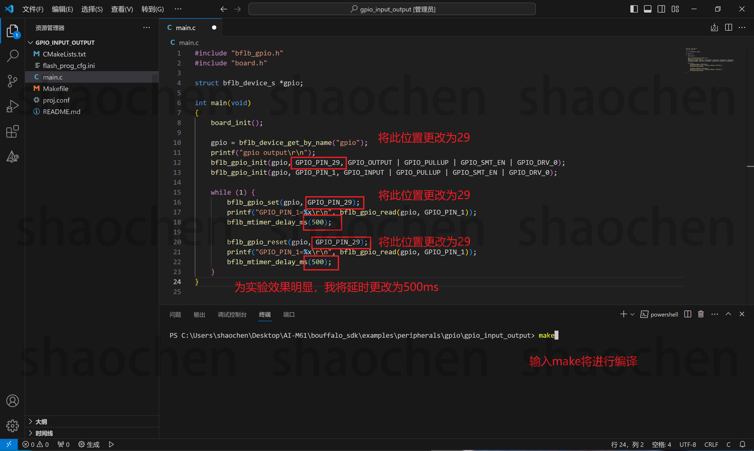Click the command center search field
This screenshot has width=754, height=451.
click(392, 9)
